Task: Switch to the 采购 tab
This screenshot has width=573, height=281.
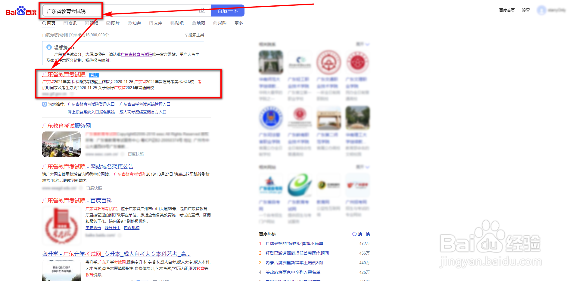Action: coord(220,23)
